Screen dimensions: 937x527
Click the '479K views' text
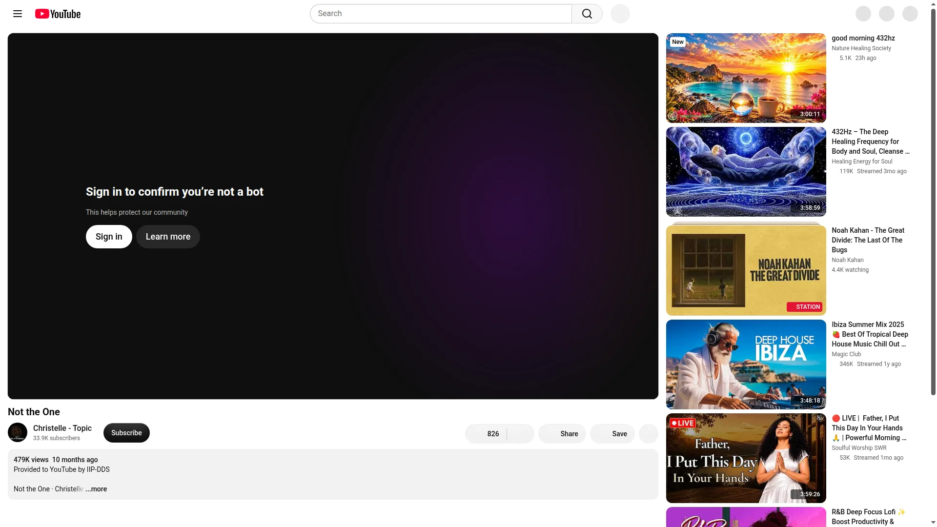click(x=31, y=460)
